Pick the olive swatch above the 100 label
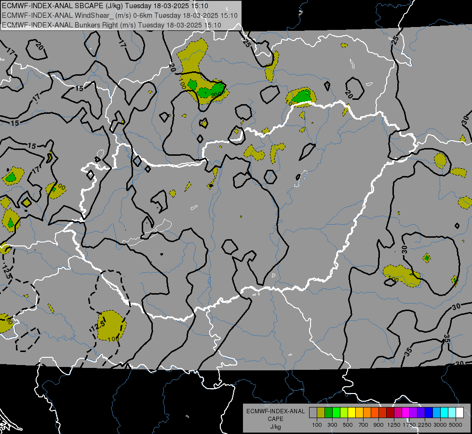The image size is (472, 434). (x=321, y=412)
